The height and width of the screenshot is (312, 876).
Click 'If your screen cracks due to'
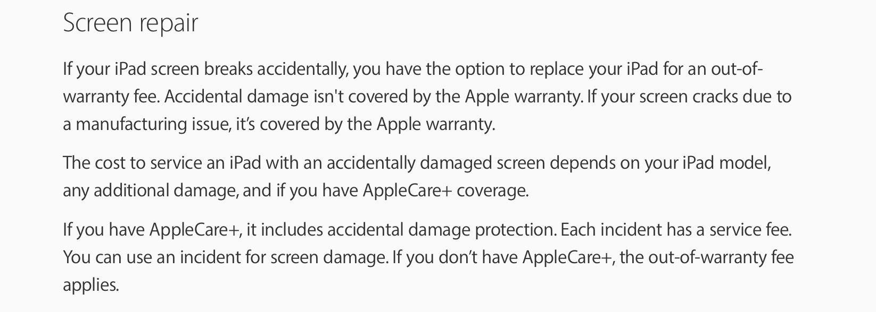point(690,97)
